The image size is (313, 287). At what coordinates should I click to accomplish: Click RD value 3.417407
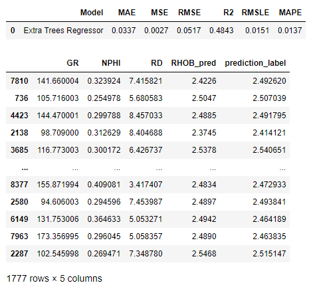pos(146,185)
